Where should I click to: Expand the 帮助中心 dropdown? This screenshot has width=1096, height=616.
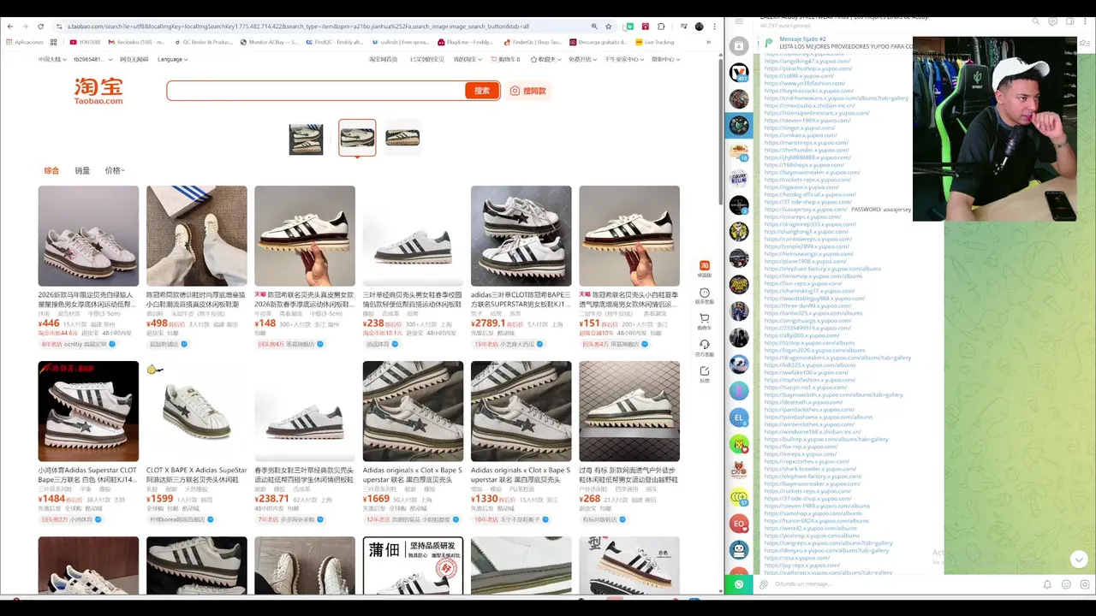(x=664, y=59)
